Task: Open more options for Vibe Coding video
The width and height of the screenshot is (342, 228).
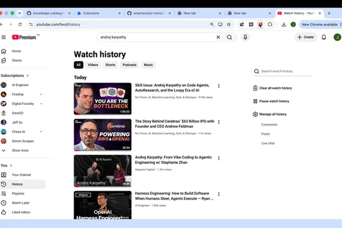Action: [x=219, y=158]
